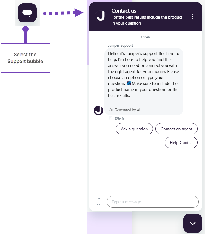Click the Juniper bot avatar beside message
Image resolution: width=205 pixels, height=234 pixels.
click(x=98, y=110)
